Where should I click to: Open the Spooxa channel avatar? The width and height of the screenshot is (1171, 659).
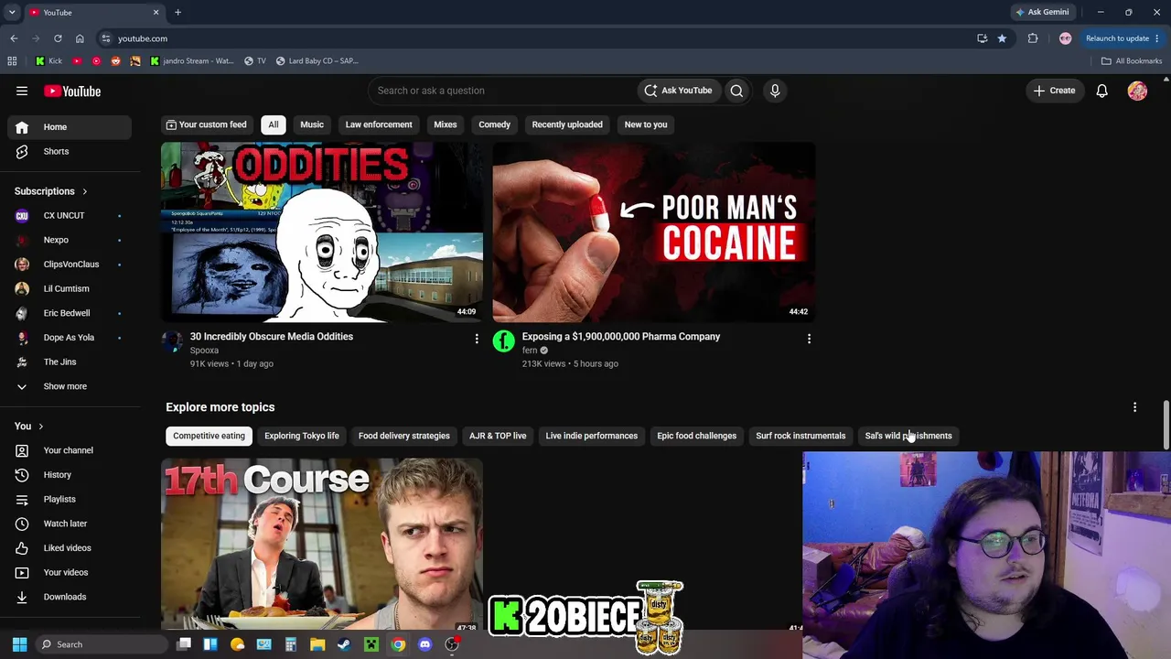pos(172,342)
